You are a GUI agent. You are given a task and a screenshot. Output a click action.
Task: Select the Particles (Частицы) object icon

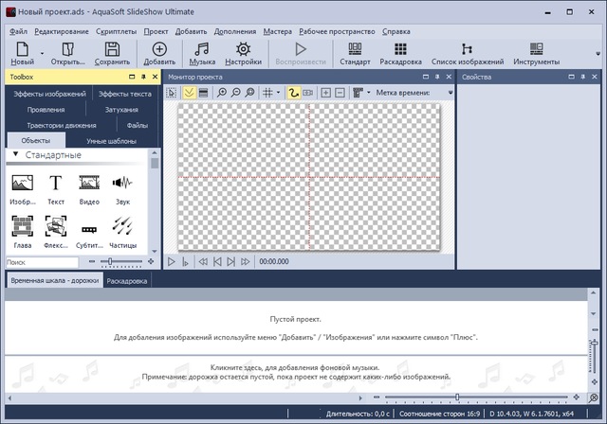122,228
